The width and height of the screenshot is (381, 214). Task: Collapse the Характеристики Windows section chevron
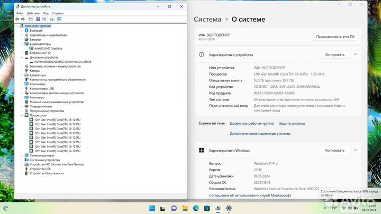tap(356, 150)
